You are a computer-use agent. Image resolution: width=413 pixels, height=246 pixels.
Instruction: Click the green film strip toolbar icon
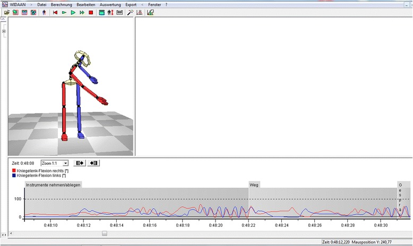click(x=101, y=12)
